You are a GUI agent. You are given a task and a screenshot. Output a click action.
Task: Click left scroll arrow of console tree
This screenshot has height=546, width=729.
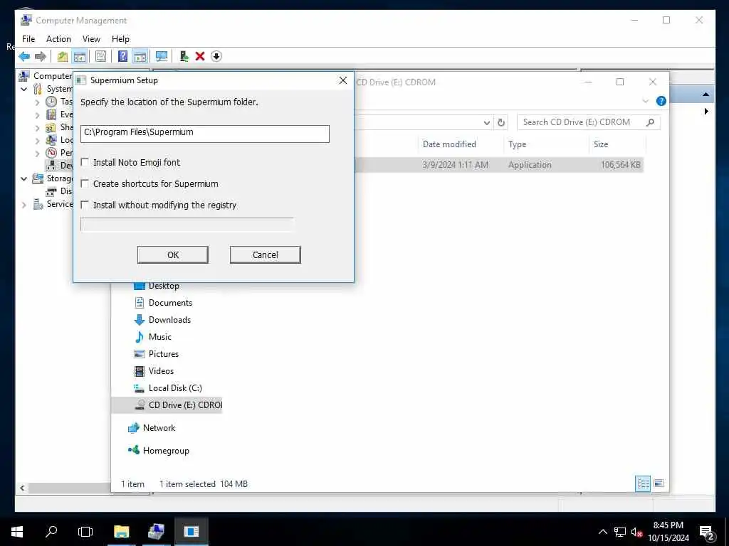tap(22, 488)
